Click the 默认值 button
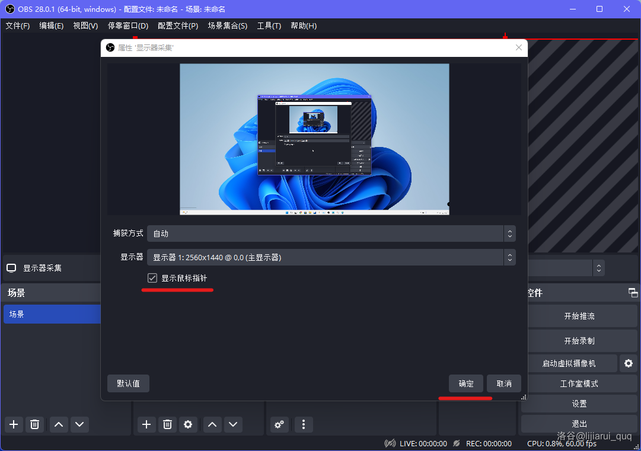 click(x=128, y=383)
